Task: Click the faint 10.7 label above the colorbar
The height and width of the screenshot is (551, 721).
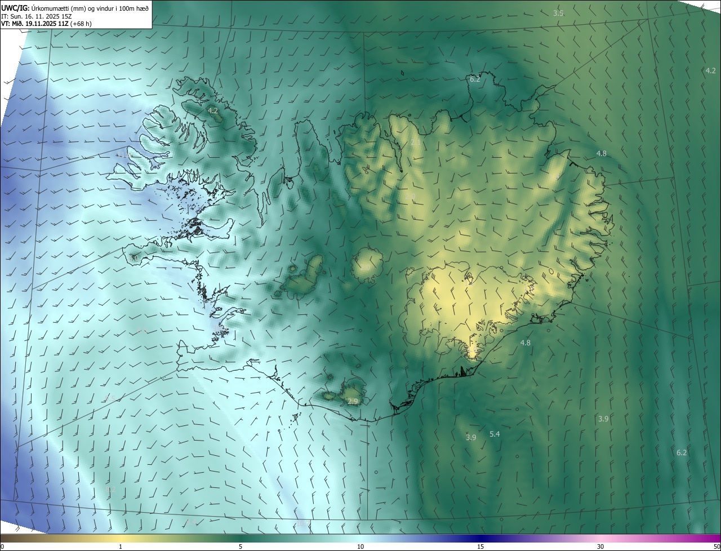Action: tap(302, 523)
